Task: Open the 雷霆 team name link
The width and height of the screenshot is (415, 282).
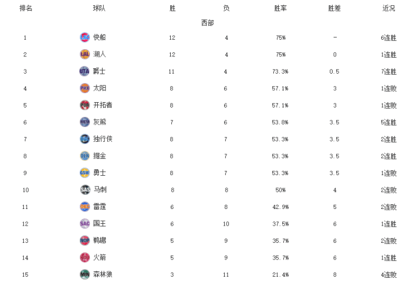Action: click(100, 207)
